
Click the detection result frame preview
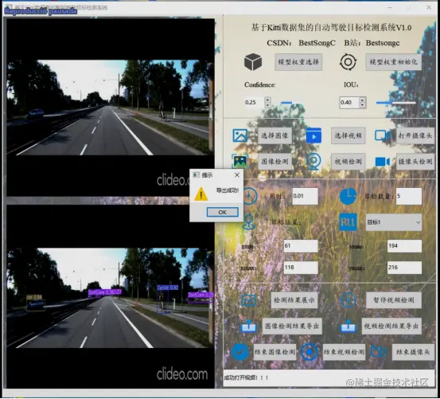111,296
